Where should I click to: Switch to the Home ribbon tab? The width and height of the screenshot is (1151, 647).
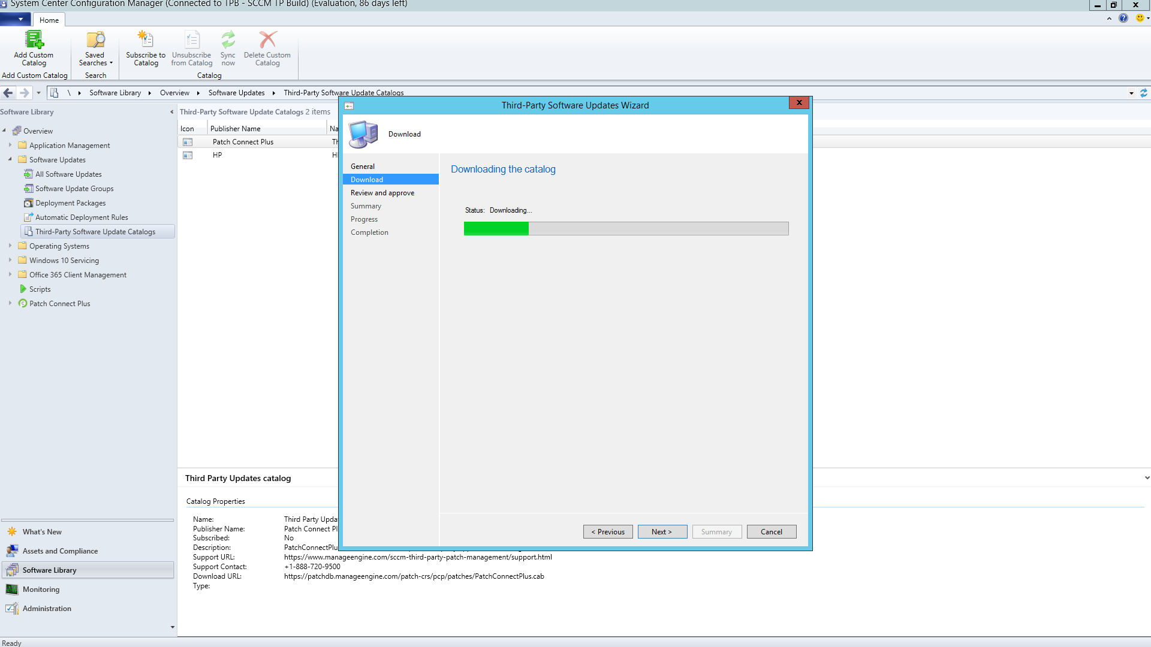tap(49, 20)
